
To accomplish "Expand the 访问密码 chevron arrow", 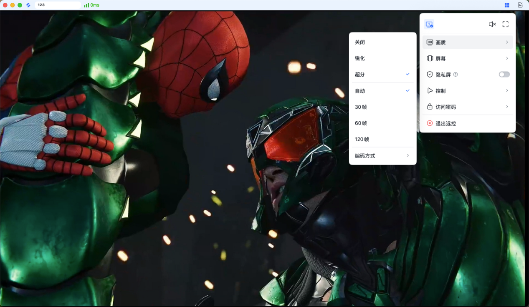I will [x=507, y=107].
